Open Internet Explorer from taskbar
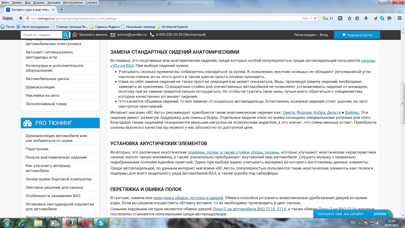405x228 pixels. [x=23, y=223]
